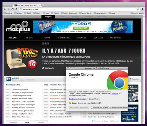Open article Square Enix : Chaos Rings
147x126 pixels.
pyautogui.click(x=101, y=117)
